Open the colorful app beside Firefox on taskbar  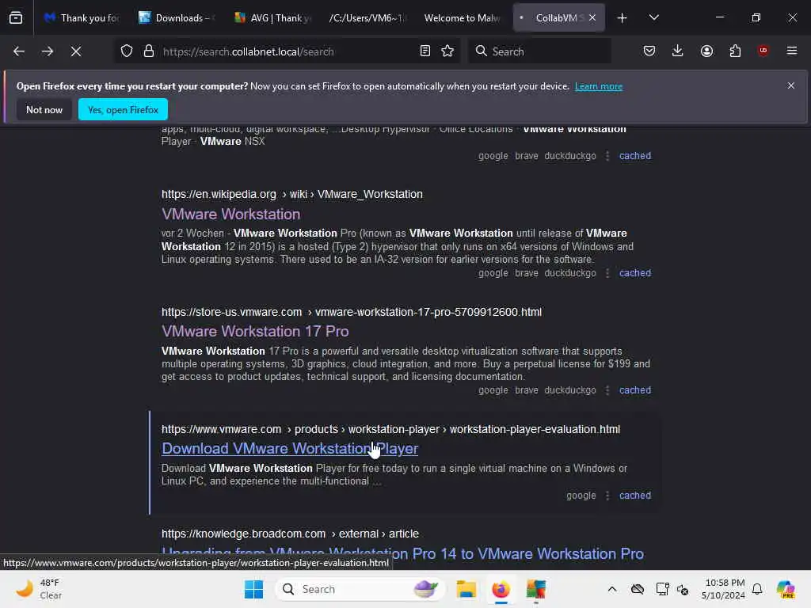(536, 589)
